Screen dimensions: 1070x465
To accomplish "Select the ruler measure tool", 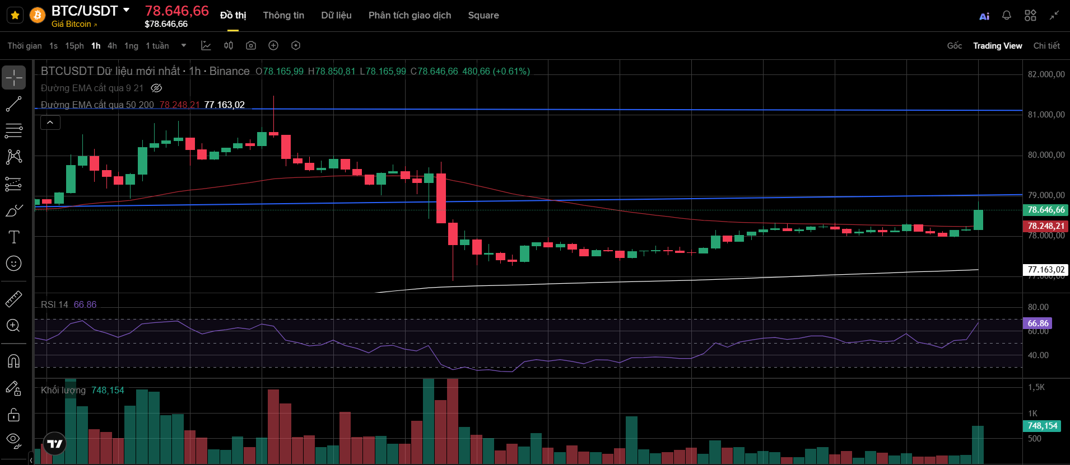I will coord(14,299).
